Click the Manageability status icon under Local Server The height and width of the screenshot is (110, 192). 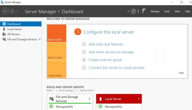click(x=100, y=107)
